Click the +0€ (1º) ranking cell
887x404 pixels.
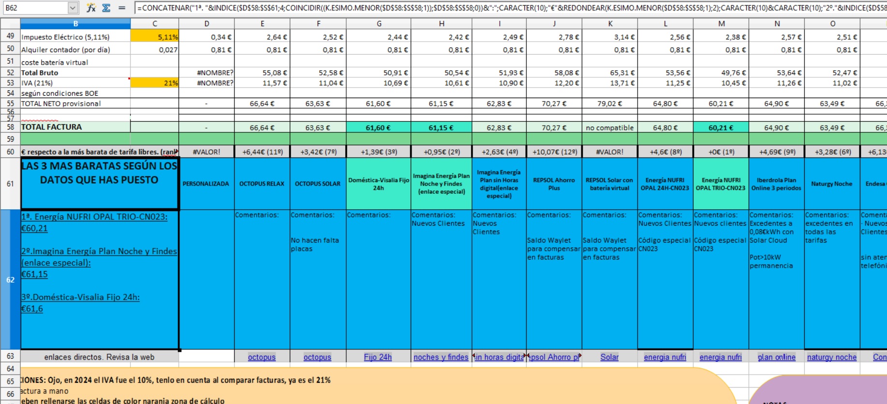click(721, 152)
